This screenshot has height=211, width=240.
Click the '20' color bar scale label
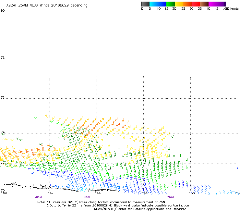pyautogui.click(x=174, y=9)
